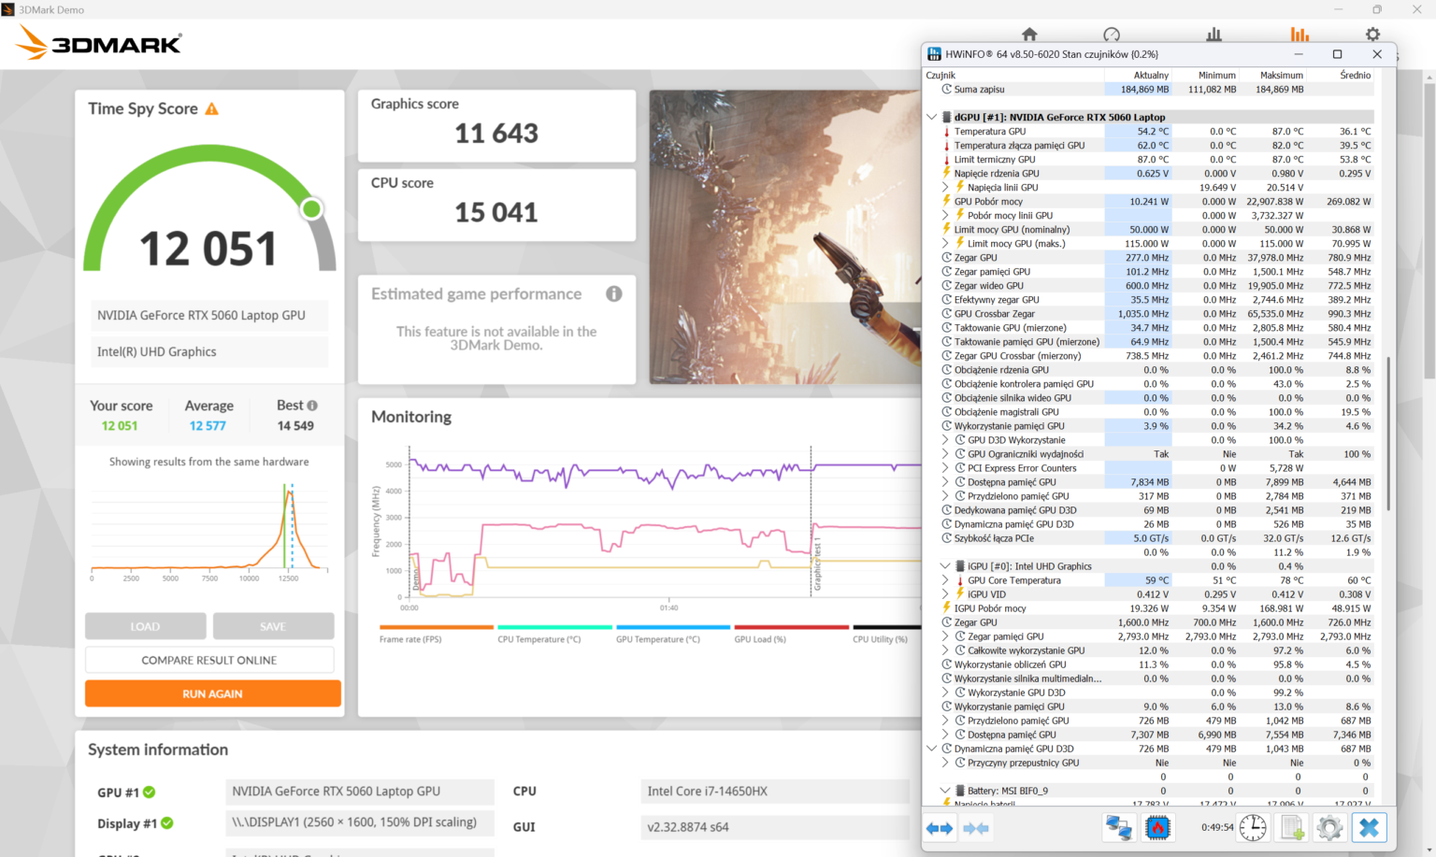Viewport: 1436px width, 857px height.
Task: Click COMPARE RESULT ONLINE button
Action: [x=209, y=660]
